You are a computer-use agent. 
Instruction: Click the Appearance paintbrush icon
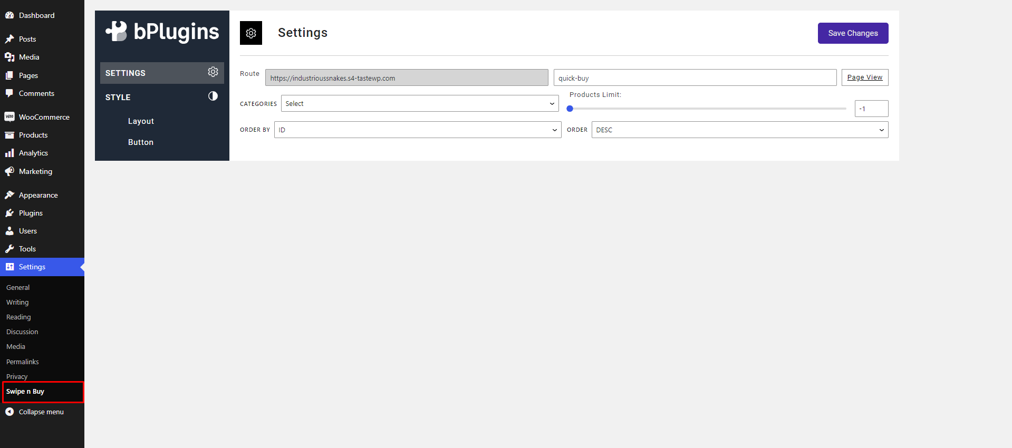click(x=9, y=195)
